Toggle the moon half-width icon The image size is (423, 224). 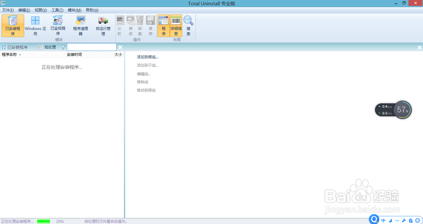tap(390, 221)
